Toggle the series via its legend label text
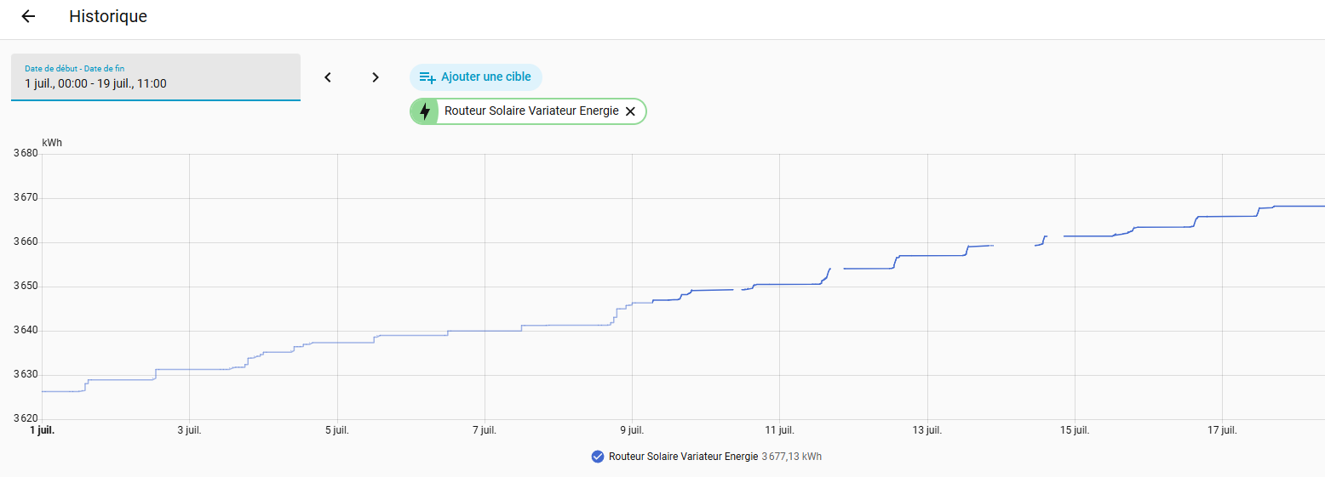This screenshot has height=477, width=1325. coord(683,457)
